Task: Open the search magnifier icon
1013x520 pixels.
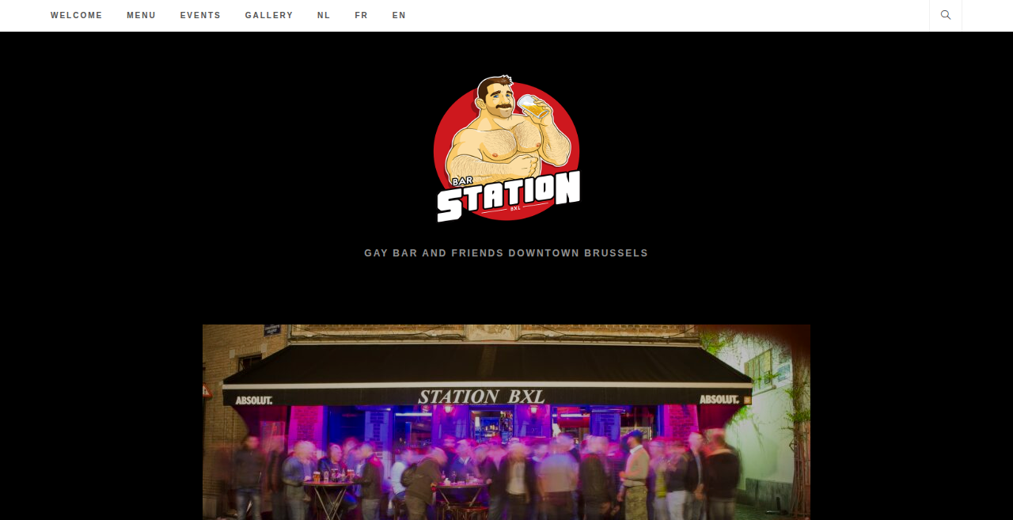Action: click(x=946, y=15)
